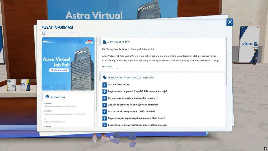The width and height of the screenshot is (268, 151).
Task: Open the X Astra_Career link
Action: tap(55, 122)
